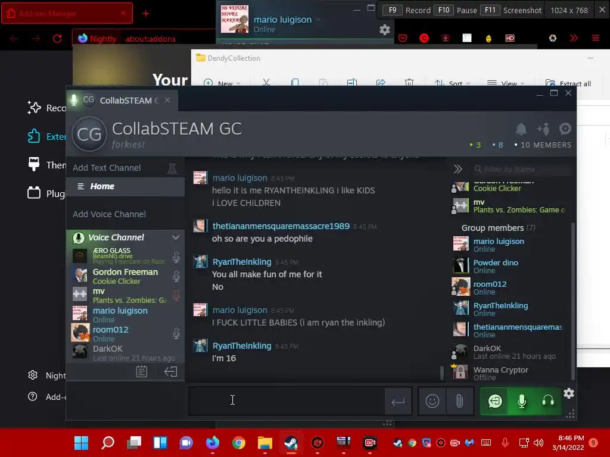
Task: Click F9 Record in recorder bar
Action: point(407,10)
